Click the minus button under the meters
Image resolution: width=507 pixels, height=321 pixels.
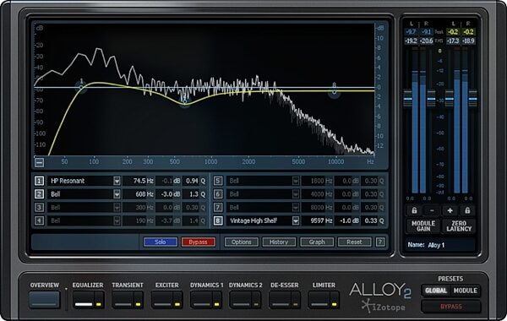point(432,211)
